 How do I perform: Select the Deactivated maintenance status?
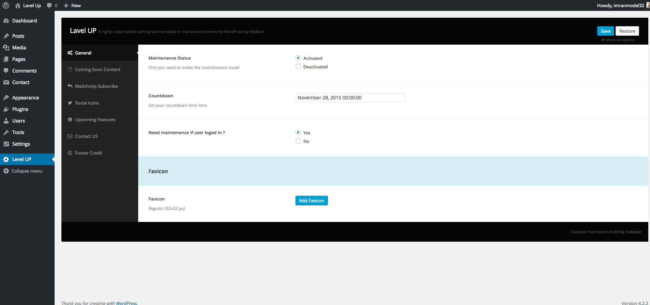pos(298,66)
